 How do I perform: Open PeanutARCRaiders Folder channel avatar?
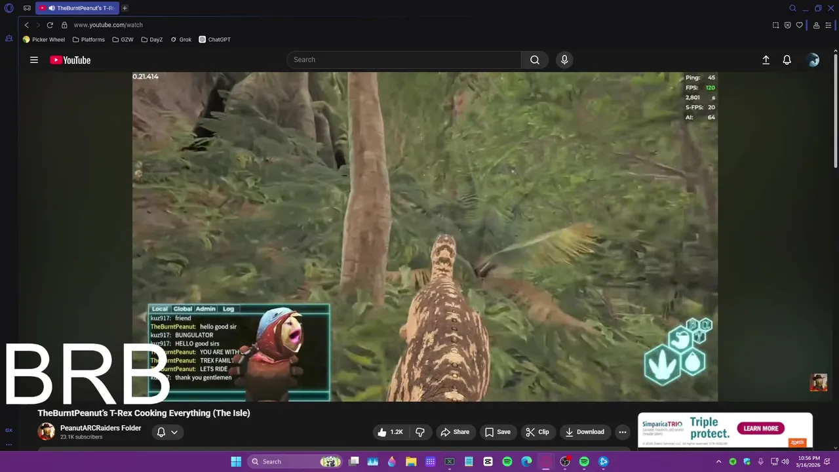tap(46, 431)
